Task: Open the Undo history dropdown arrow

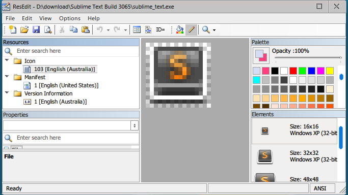Action: [108, 30]
